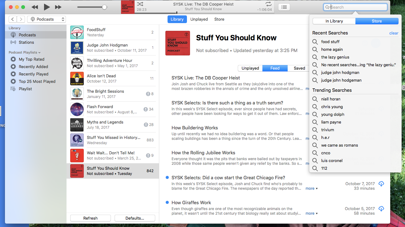
Task: Toggle the repeat icon in now playing
Action: click(269, 4)
